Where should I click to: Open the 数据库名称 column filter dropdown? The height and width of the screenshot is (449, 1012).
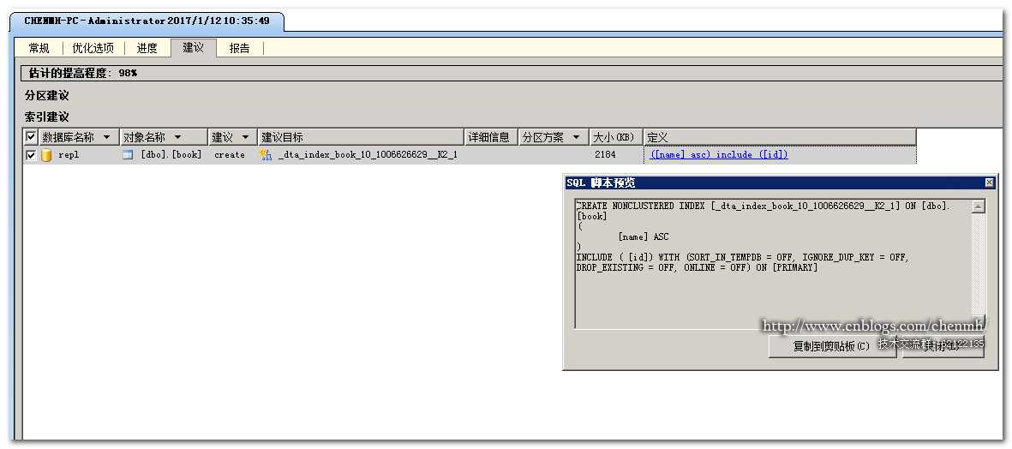coord(106,137)
